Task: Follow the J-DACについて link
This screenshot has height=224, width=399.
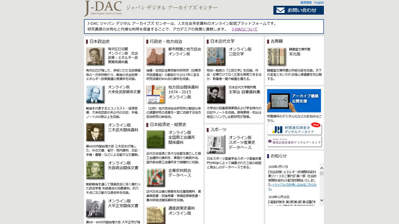Action: coord(244,29)
